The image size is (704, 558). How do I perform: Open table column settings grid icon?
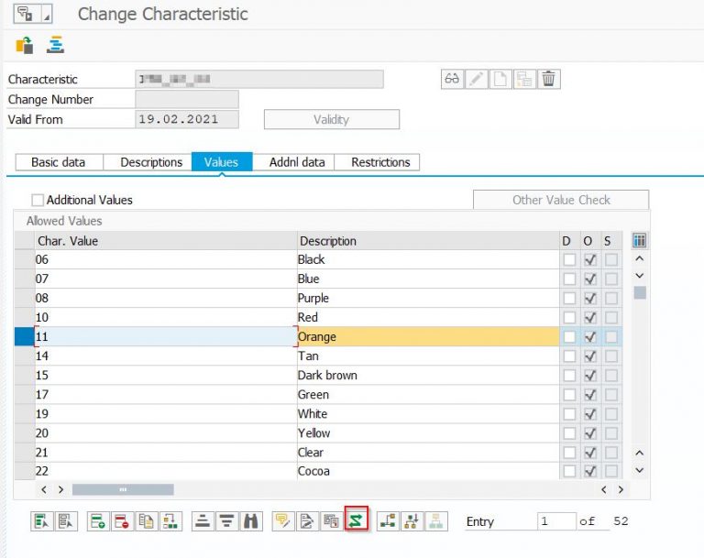click(x=639, y=240)
